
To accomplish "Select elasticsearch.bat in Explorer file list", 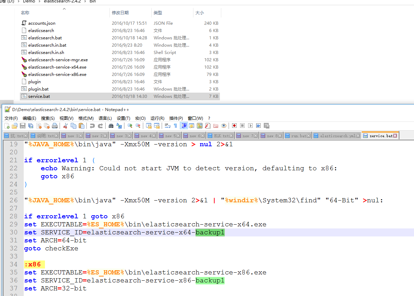I will [x=45, y=38].
